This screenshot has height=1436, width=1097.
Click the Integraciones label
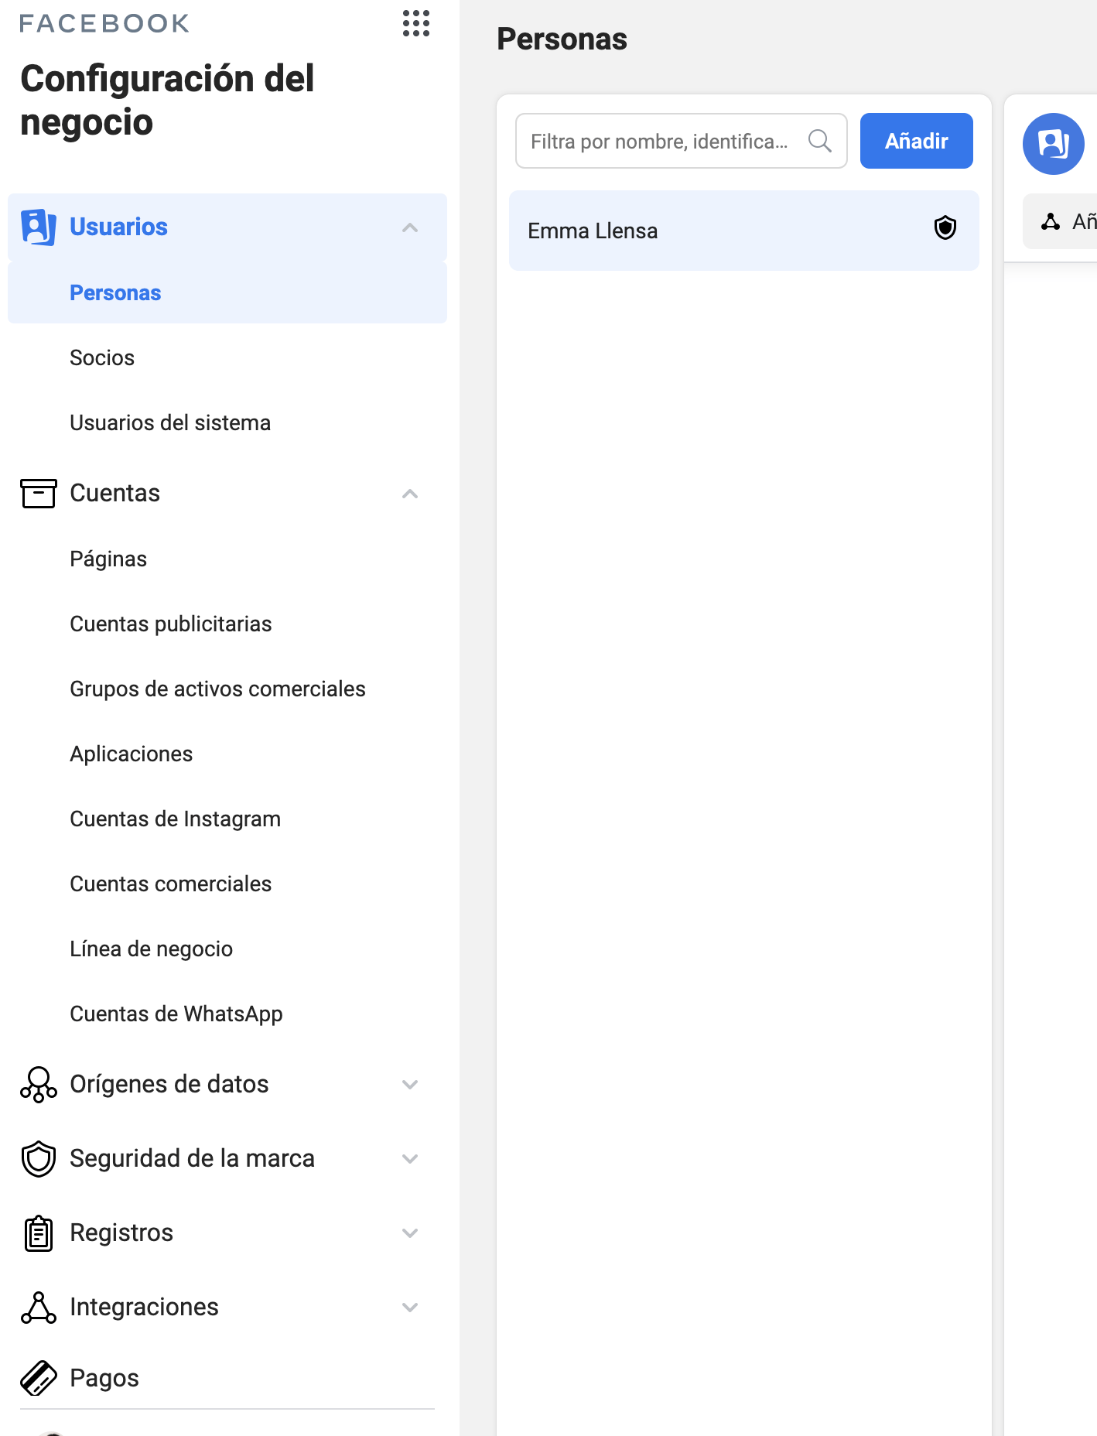[x=144, y=1307]
